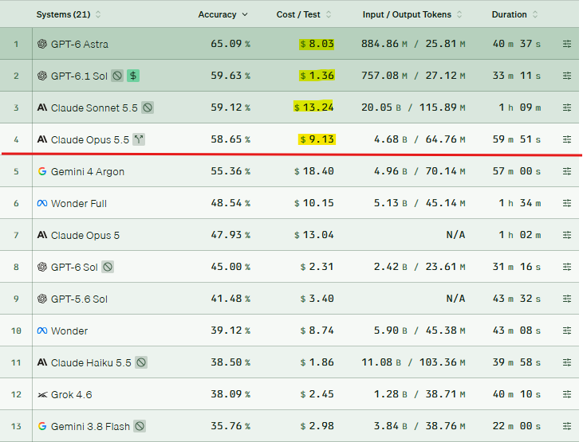Click the branch badge next to Claude Opus 5.5
Viewport: 583px width, 442px height.
pos(139,139)
